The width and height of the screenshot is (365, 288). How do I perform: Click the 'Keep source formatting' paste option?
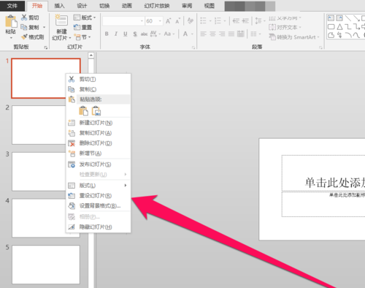tap(83, 111)
